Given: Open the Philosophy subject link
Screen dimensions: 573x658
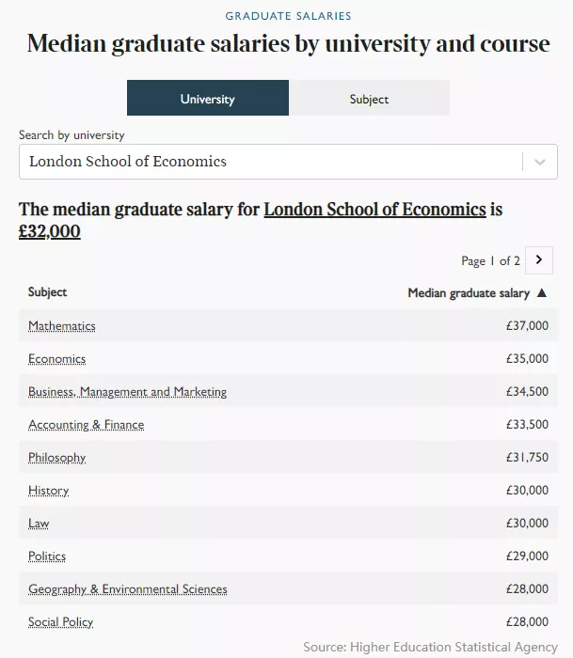Looking at the screenshot, I should tap(56, 458).
